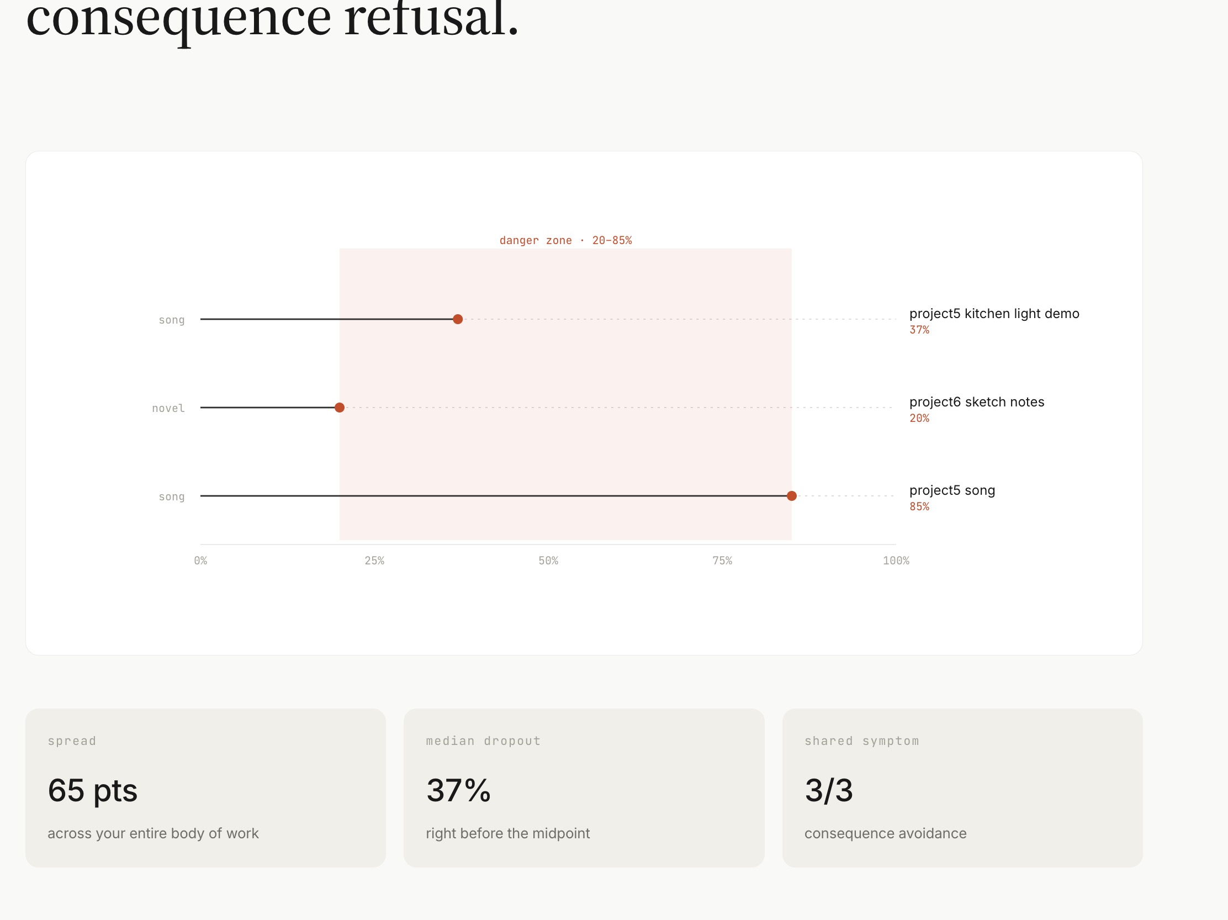Click the consequence refusal heading
The height and width of the screenshot is (920, 1228).
point(272,19)
